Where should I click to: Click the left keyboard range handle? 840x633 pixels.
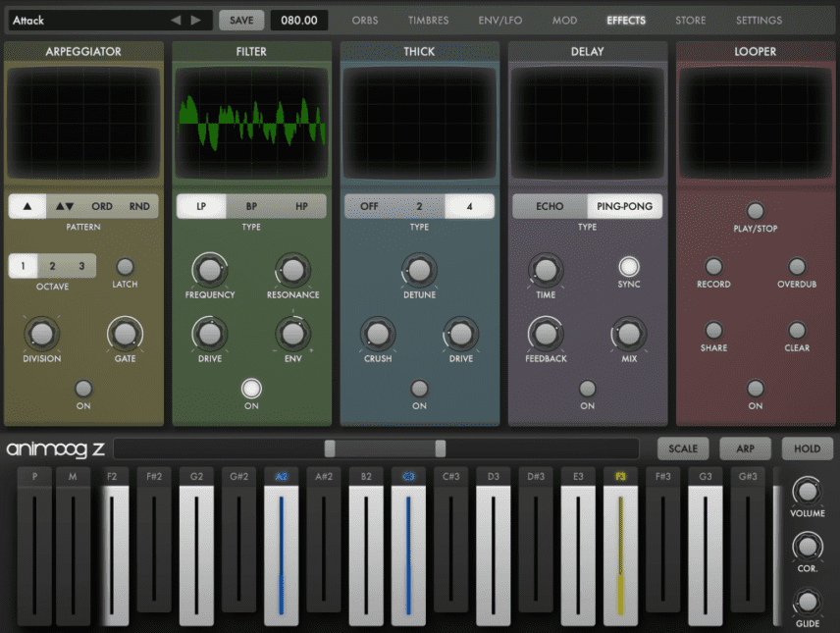[330, 448]
